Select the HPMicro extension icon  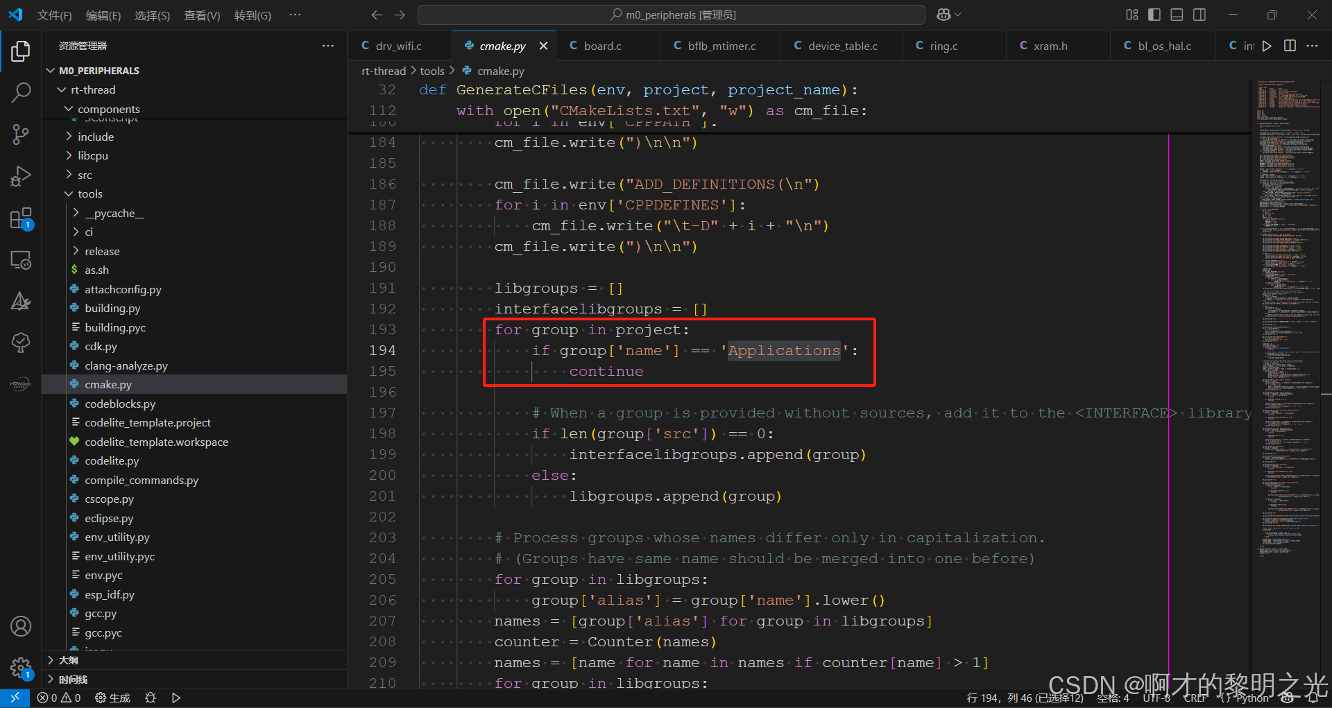coord(21,383)
